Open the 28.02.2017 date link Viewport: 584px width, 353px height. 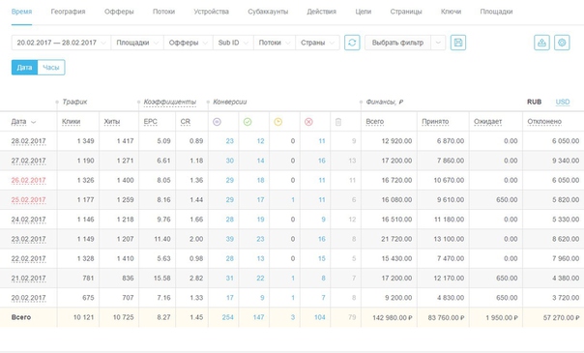coord(29,141)
